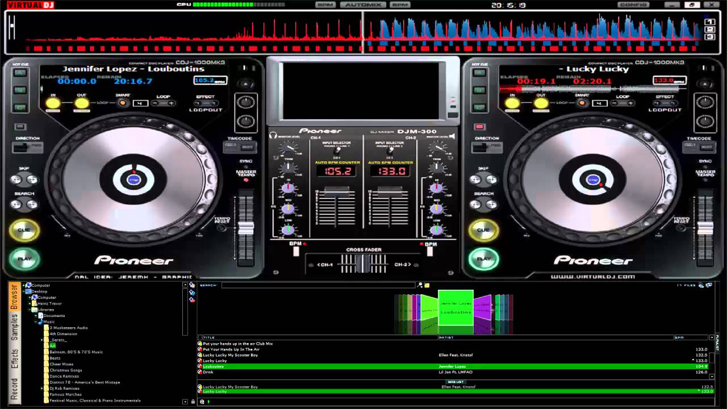The height and width of the screenshot is (409, 727).
Task: Click TEMPO RESET on left deck
Action: [x=222, y=228]
